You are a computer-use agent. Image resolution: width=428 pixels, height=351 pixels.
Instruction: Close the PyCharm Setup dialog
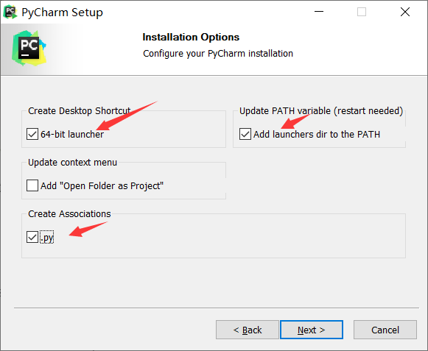tap(405, 12)
